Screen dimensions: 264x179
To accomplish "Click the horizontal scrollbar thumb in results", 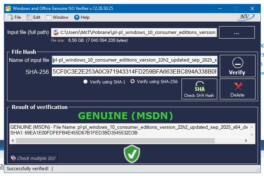I will coord(115,140).
